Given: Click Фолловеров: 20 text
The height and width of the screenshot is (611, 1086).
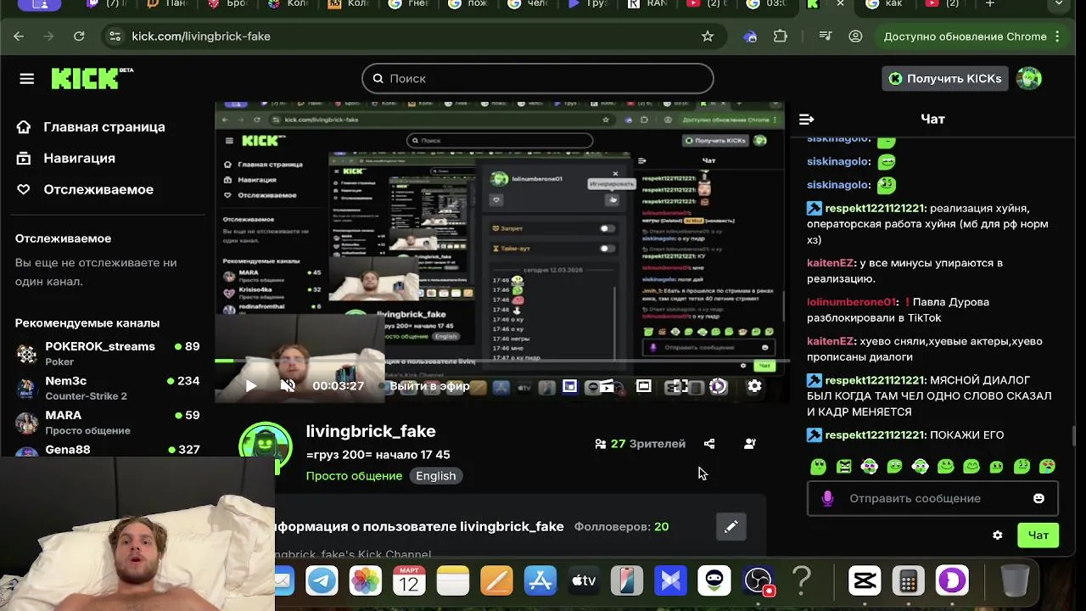Looking at the screenshot, I should (621, 527).
